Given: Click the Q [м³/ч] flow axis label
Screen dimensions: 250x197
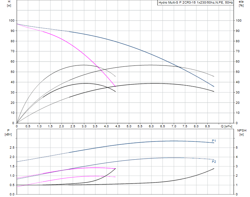Looking at the screenshot, I should [226, 126].
